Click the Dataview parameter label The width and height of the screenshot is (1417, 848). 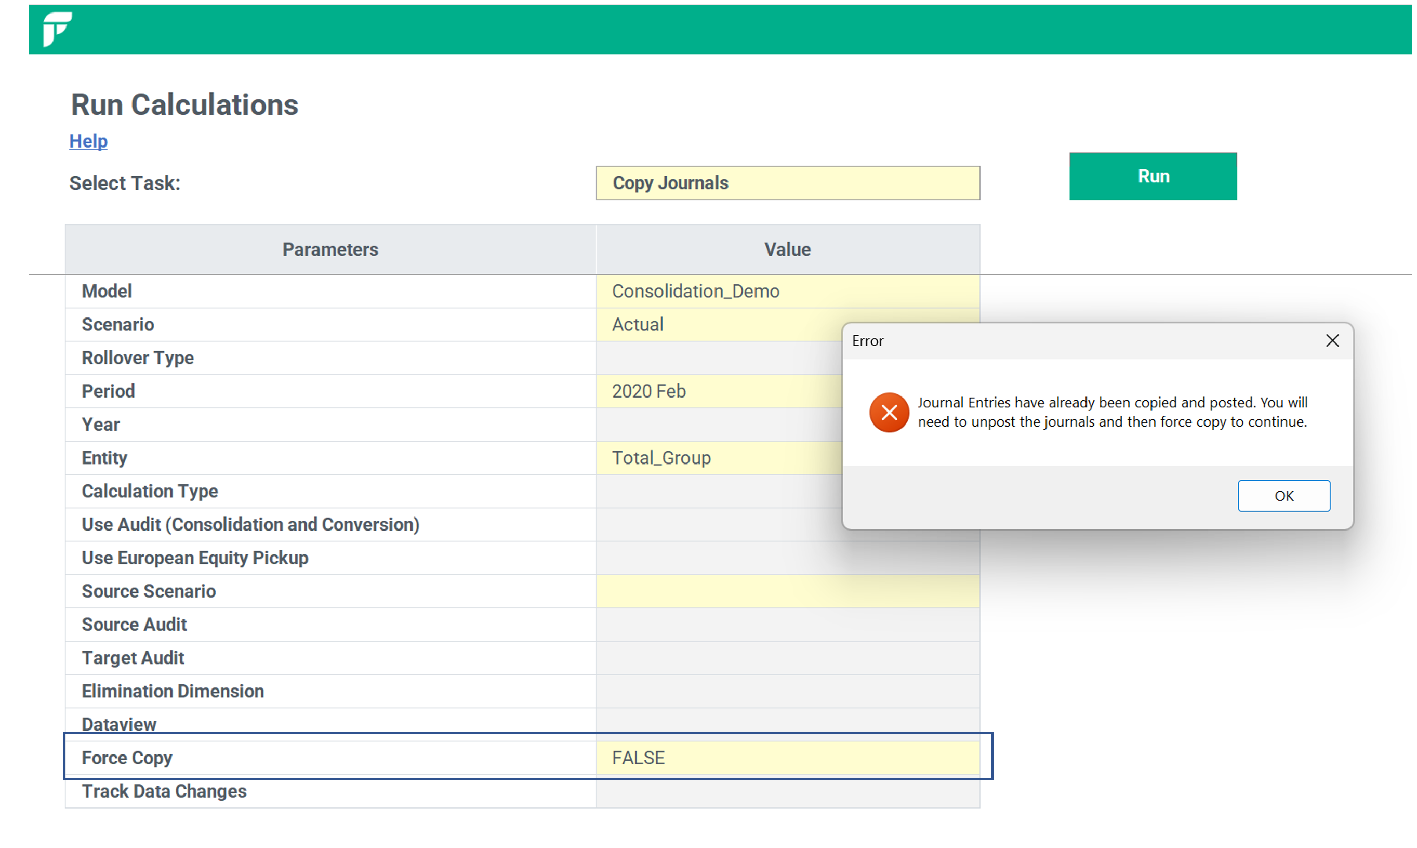pyautogui.click(x=119, y=724)
